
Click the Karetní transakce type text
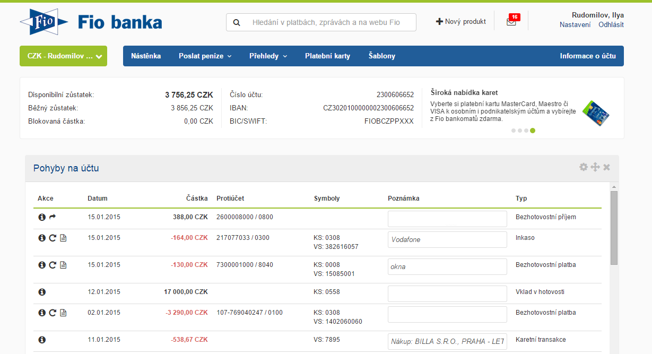[541, 340]
